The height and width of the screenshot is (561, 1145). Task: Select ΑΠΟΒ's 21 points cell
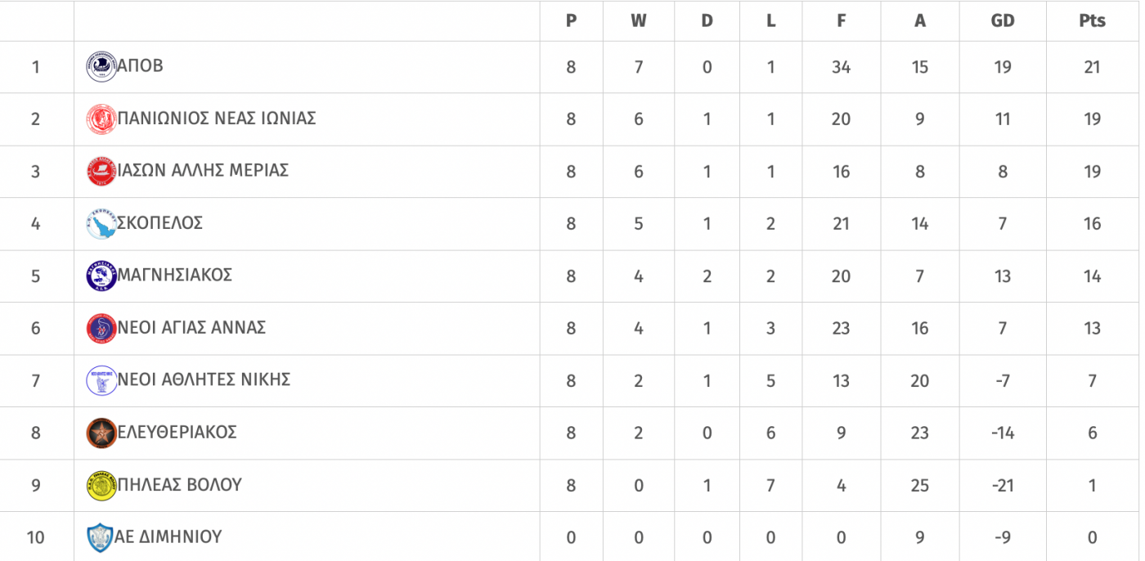tap(1092, 67)
